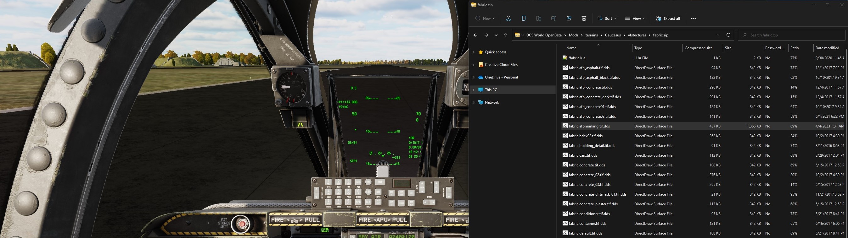The image size is (848, 238).
Task: Sort by the Type column header
Action: coord(657,48)
